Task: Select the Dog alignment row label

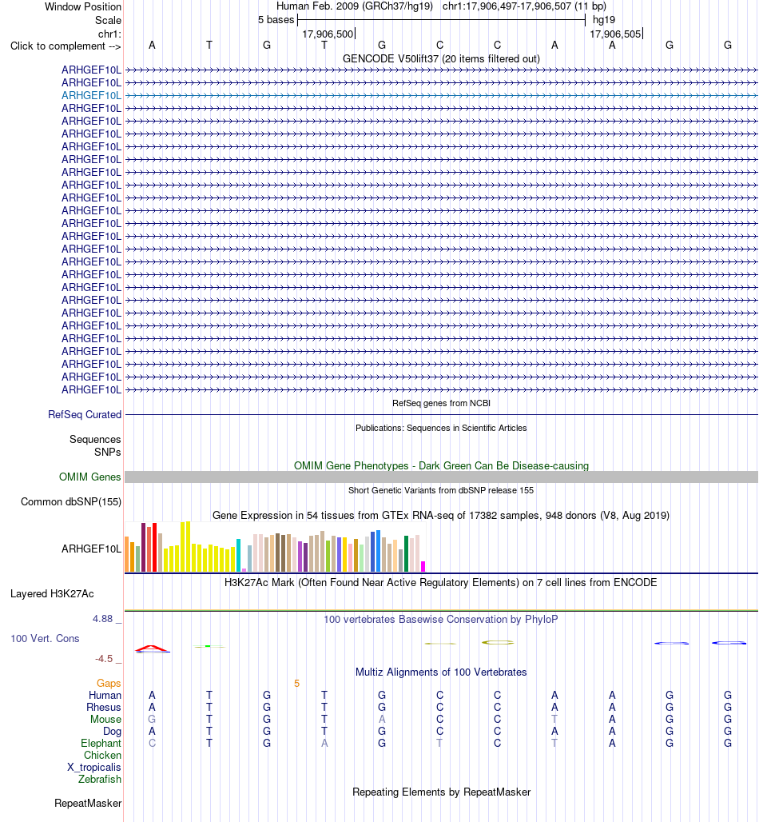Action: coord(112,732)
